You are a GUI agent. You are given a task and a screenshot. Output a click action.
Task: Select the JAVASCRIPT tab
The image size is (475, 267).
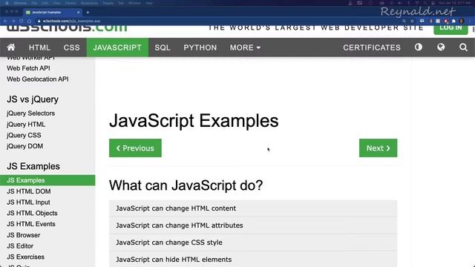pyautogui.click(x=117, y=47)
